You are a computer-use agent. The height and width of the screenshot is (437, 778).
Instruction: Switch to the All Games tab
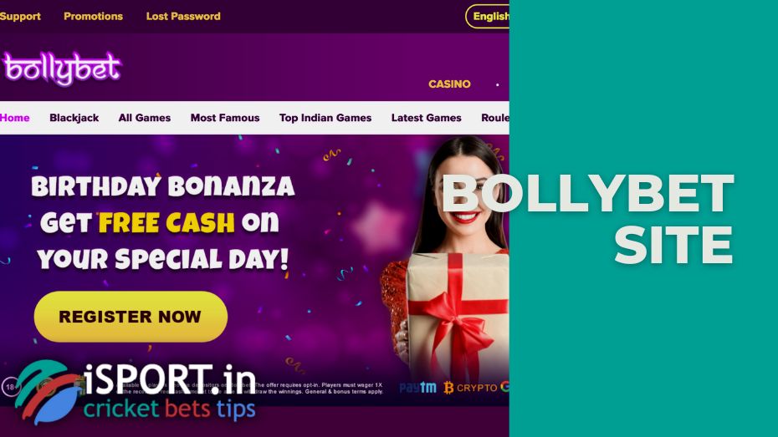click(x=145, y=118)
